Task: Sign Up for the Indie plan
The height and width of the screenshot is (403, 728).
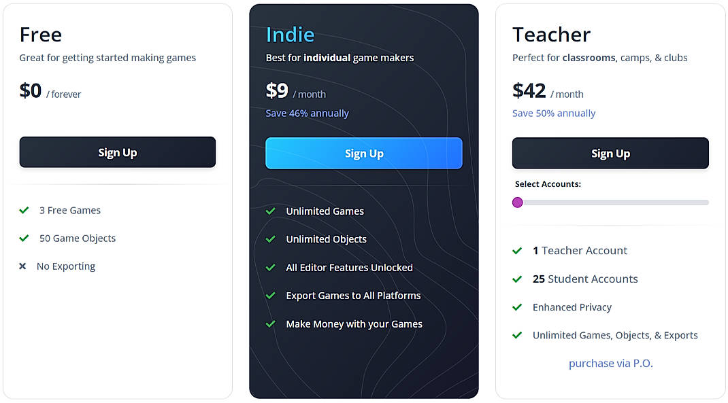Action: [x=363, y=154]
